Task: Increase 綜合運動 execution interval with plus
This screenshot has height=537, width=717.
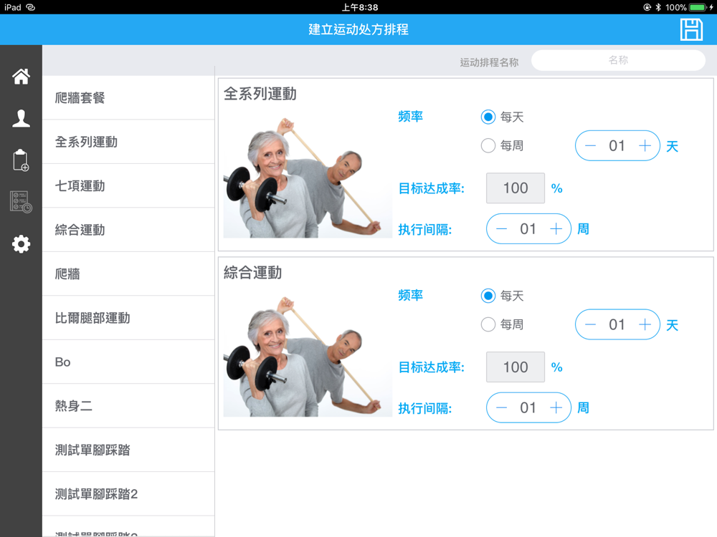Action: pyautogui.click(x=556, y=408)
